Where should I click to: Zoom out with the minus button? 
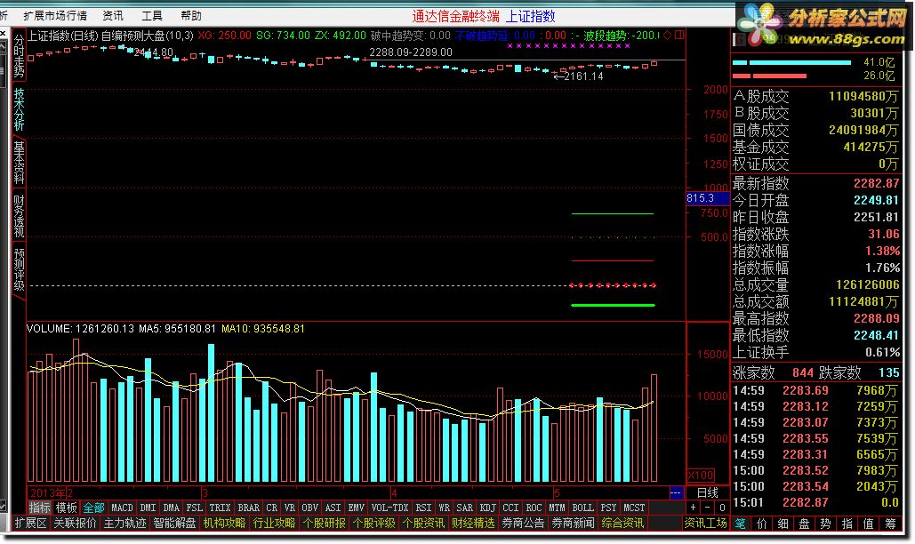(708, 508)
